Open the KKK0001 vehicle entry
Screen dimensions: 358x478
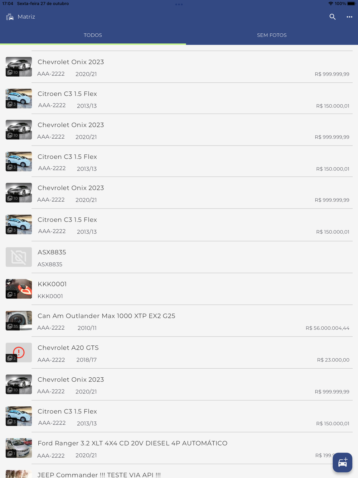[179, 289]
